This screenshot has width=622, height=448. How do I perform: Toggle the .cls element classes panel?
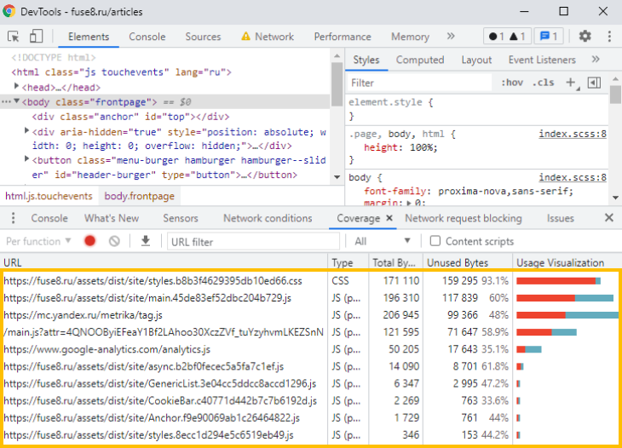click(x=543, y=83)
